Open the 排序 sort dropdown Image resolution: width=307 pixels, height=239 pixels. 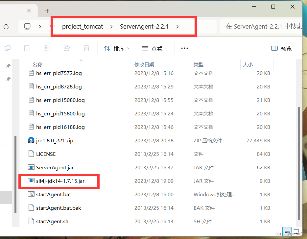pyautogui.click(x=117, y=48)
